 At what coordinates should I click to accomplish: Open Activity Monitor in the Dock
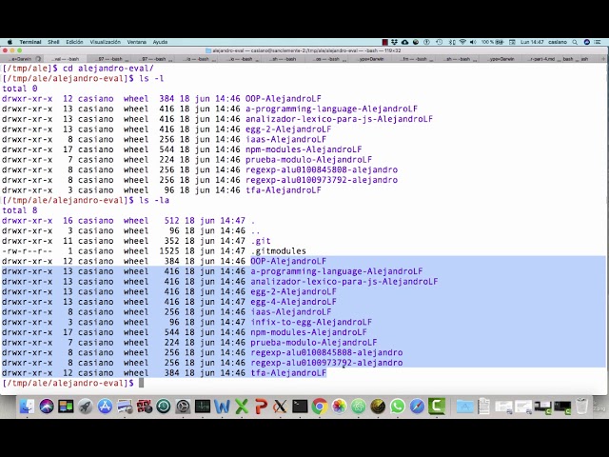[x=203, y=407]
